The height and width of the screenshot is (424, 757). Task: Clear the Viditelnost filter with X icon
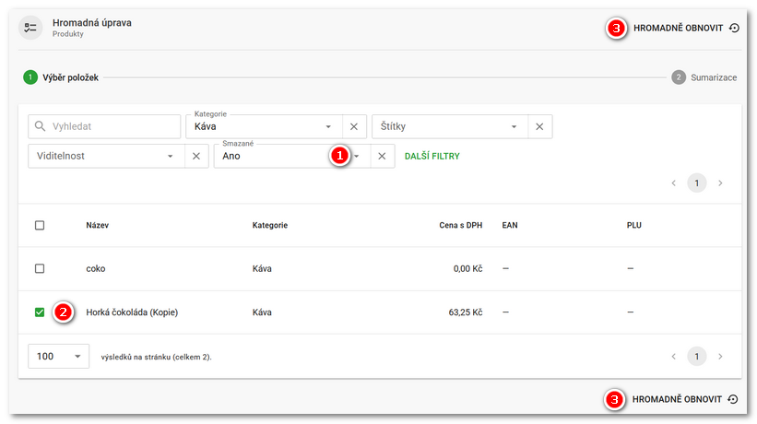click(196, 156)
